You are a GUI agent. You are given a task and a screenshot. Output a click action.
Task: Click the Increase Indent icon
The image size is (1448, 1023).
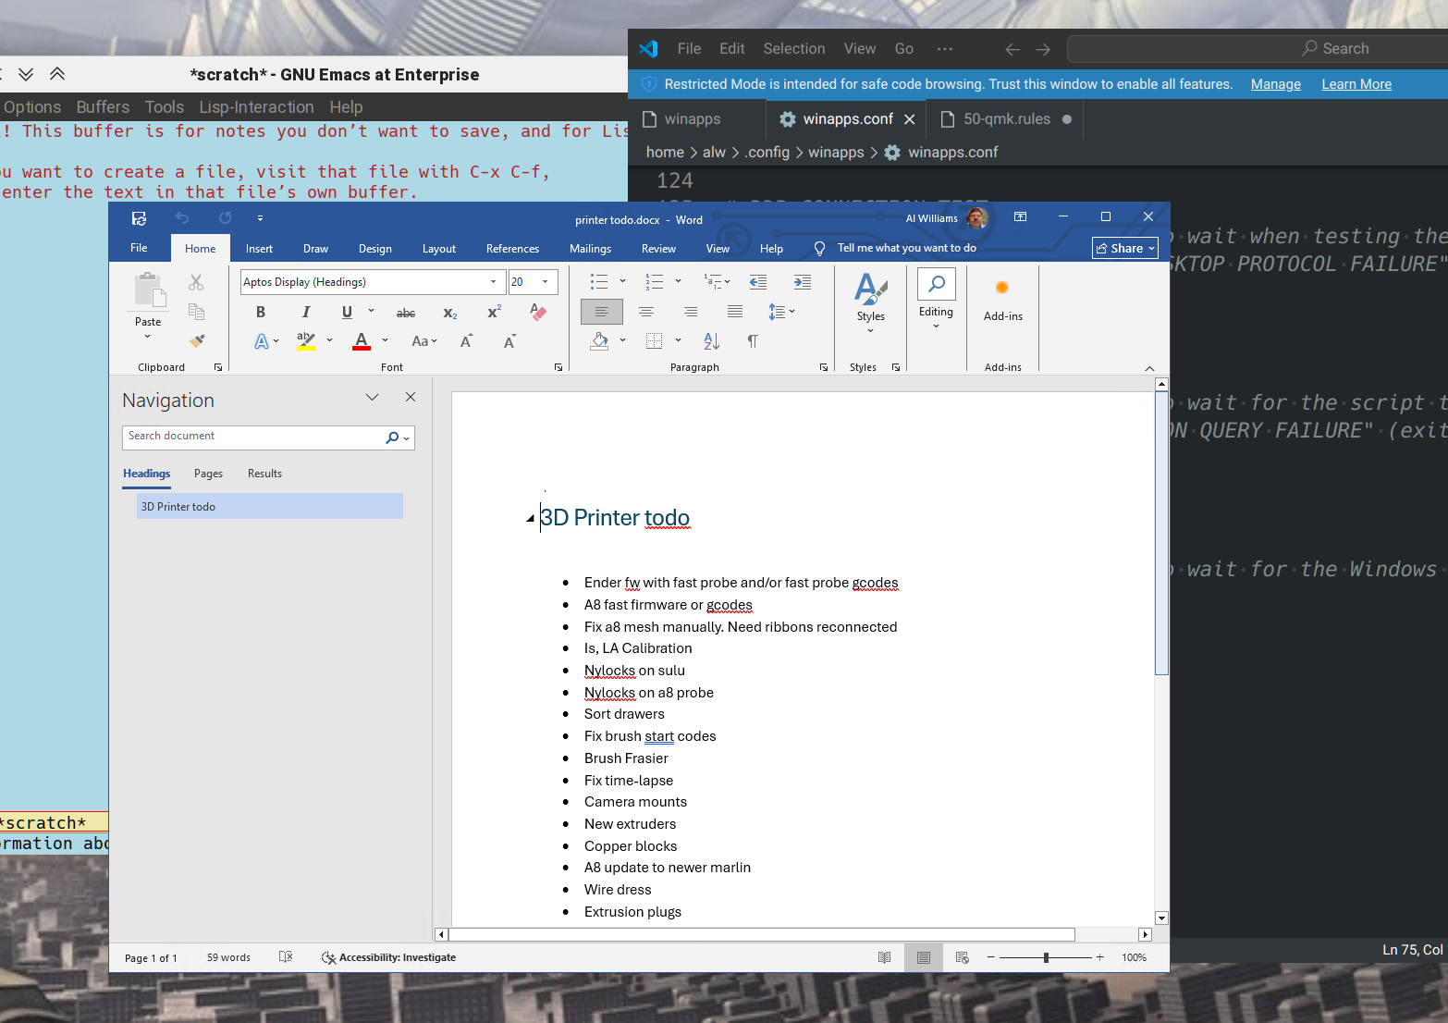coord(802,282)
